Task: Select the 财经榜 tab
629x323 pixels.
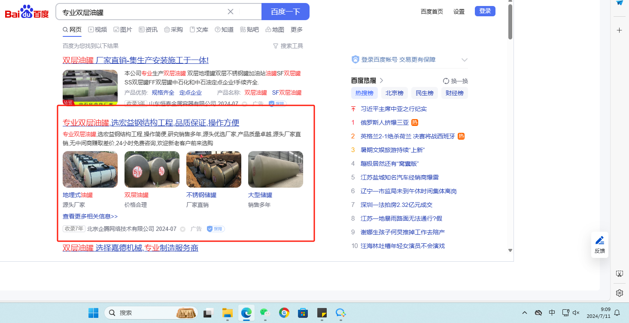Action: coord(455,93)
